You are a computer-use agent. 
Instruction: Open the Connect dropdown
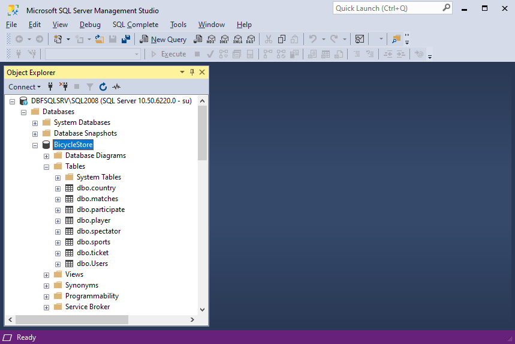[x=25, y=87]
